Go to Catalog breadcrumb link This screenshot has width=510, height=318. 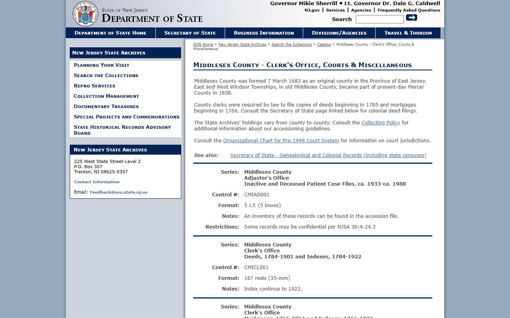(x=324, y=45)
